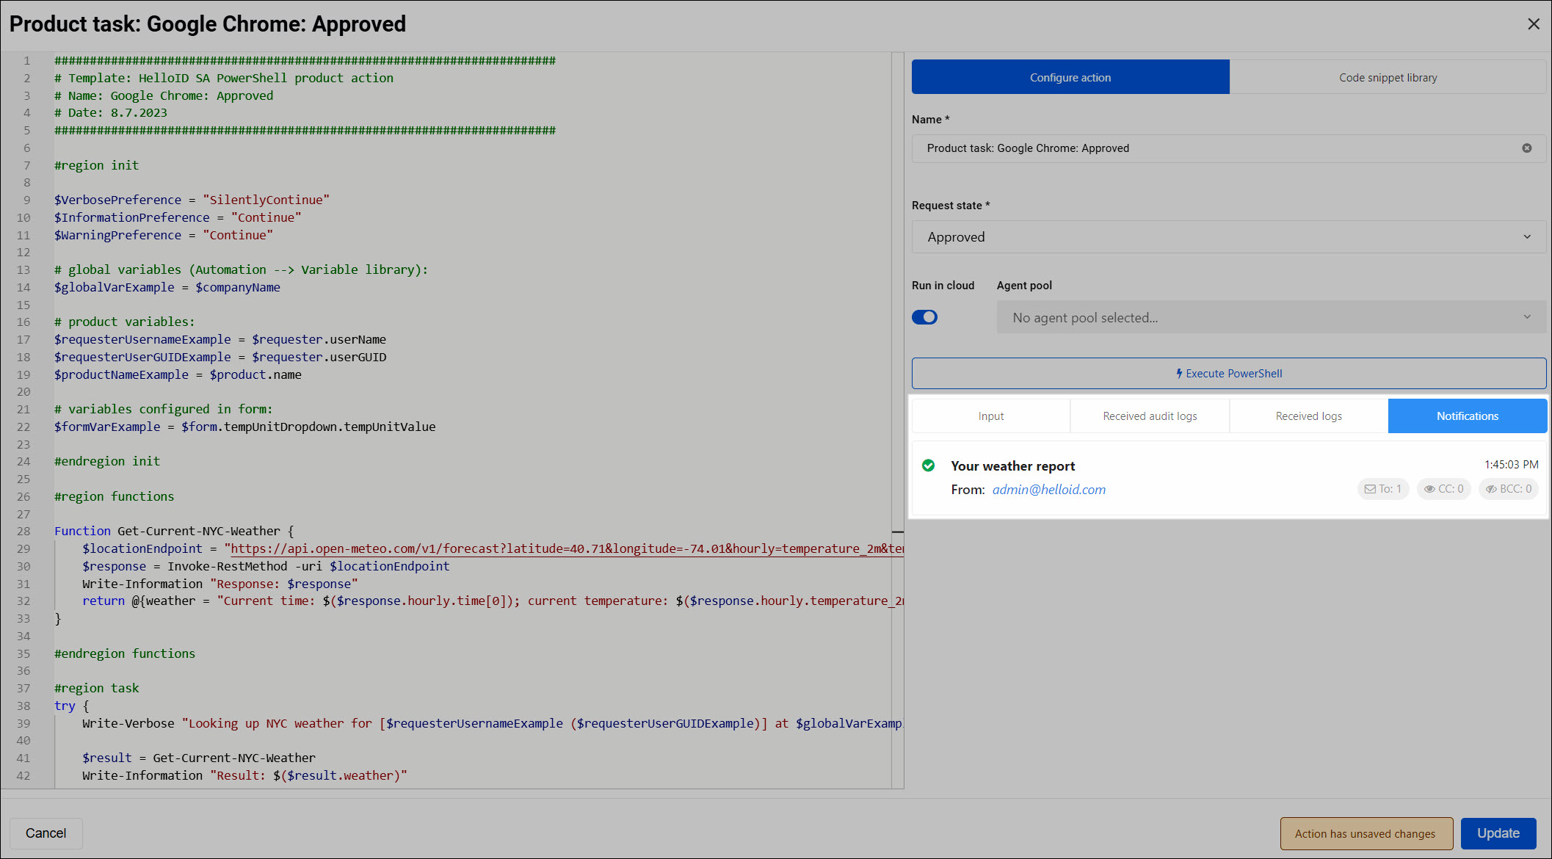Toggle the Run in cloud switch
Image resolution: width=1552 pixels, height=859 pixels.
[x=925, y=317]
